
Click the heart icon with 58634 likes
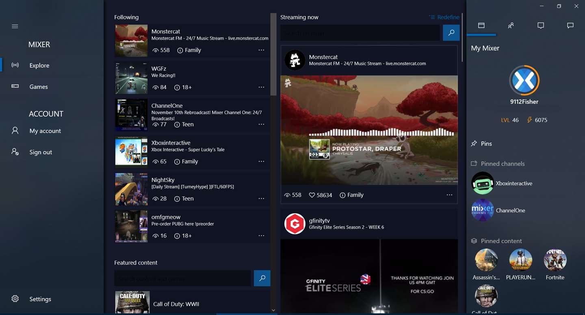(312, 195)
